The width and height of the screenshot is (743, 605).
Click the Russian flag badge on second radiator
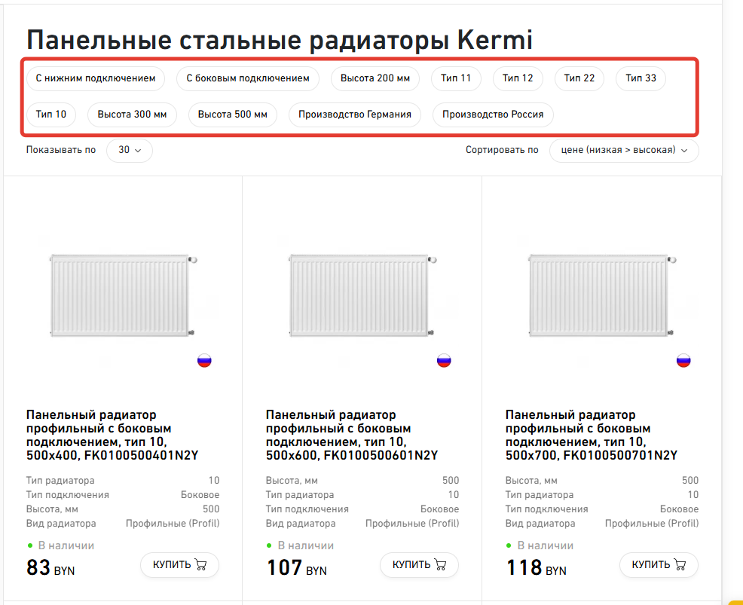pyautogui.click(x=444, y=361)
